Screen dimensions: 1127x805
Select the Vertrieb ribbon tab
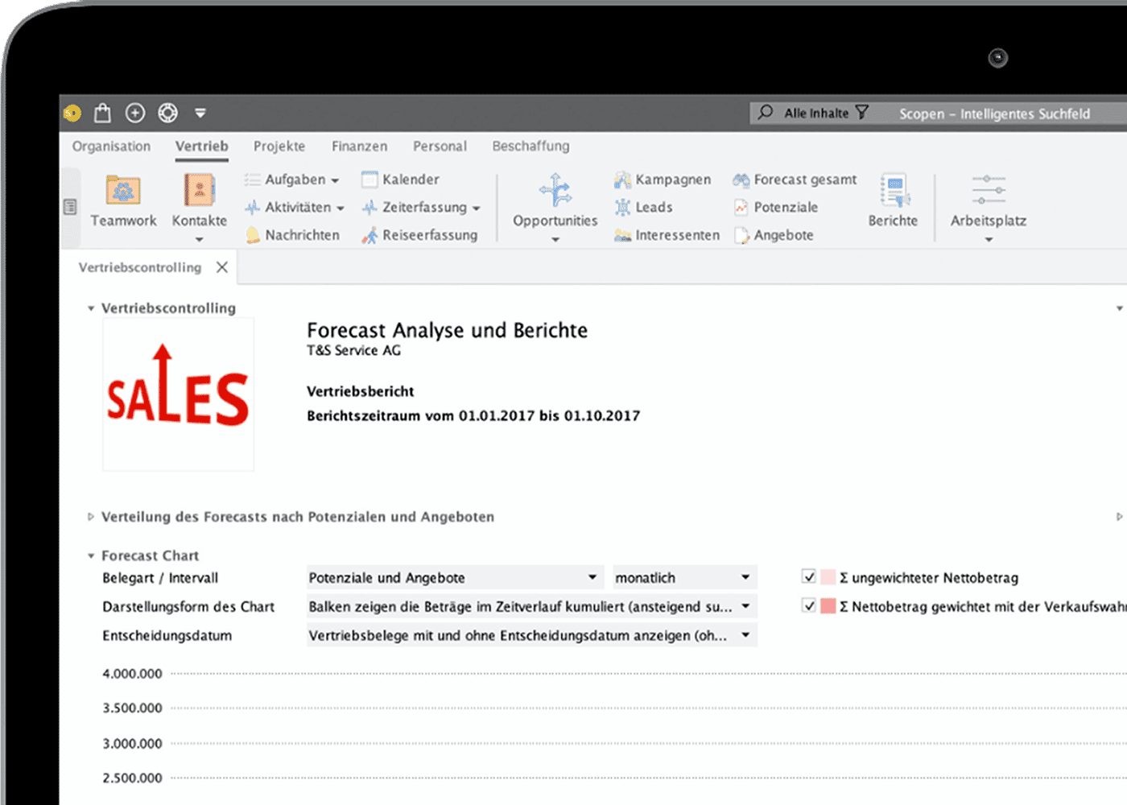point(202,146)
